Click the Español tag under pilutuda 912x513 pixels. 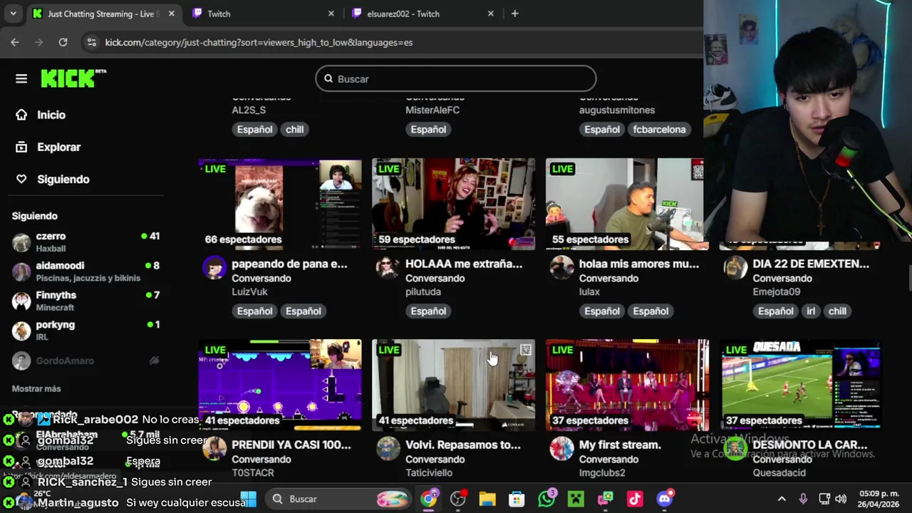pos(428,311)
